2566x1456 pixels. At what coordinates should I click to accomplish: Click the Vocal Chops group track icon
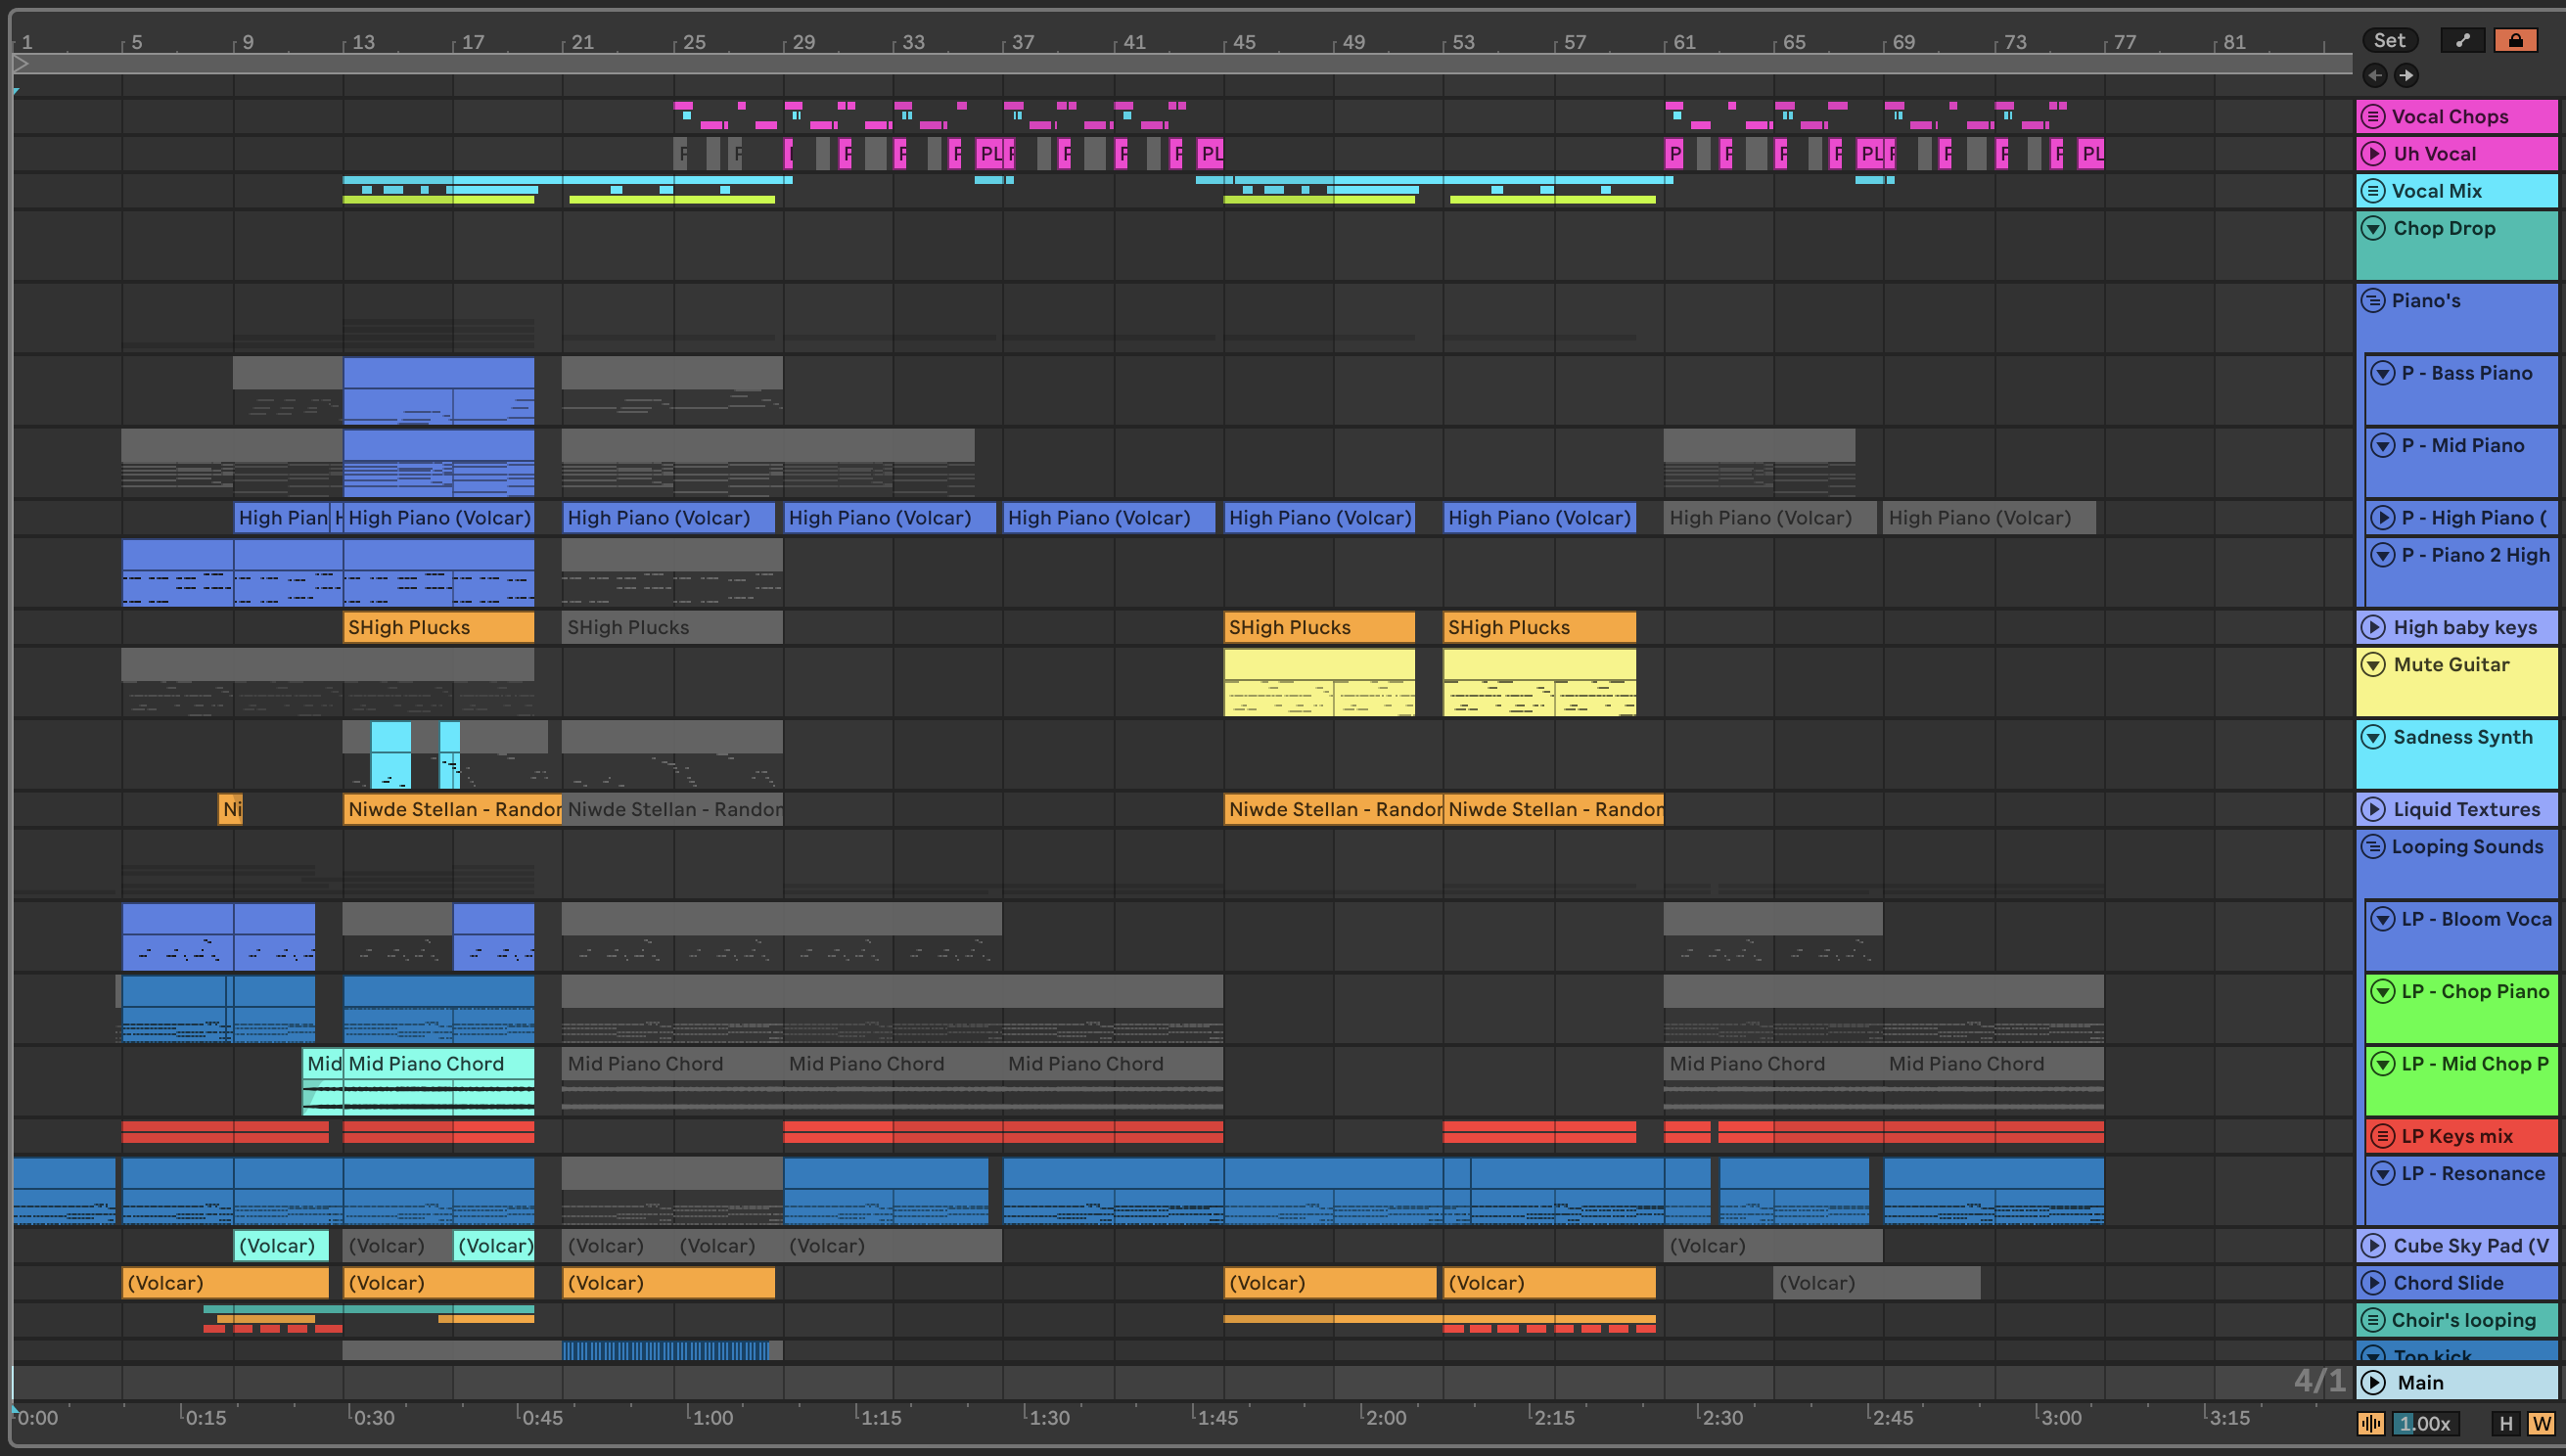coord(2372,116)
